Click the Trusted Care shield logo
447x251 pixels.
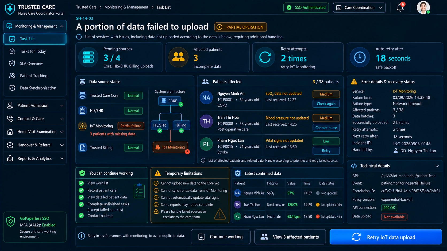point(10,9)
